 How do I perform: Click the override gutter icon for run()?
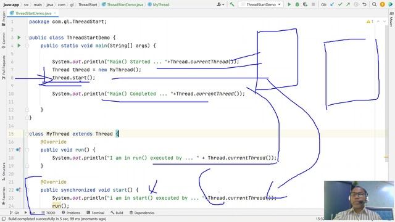click(x=18, y=150)
